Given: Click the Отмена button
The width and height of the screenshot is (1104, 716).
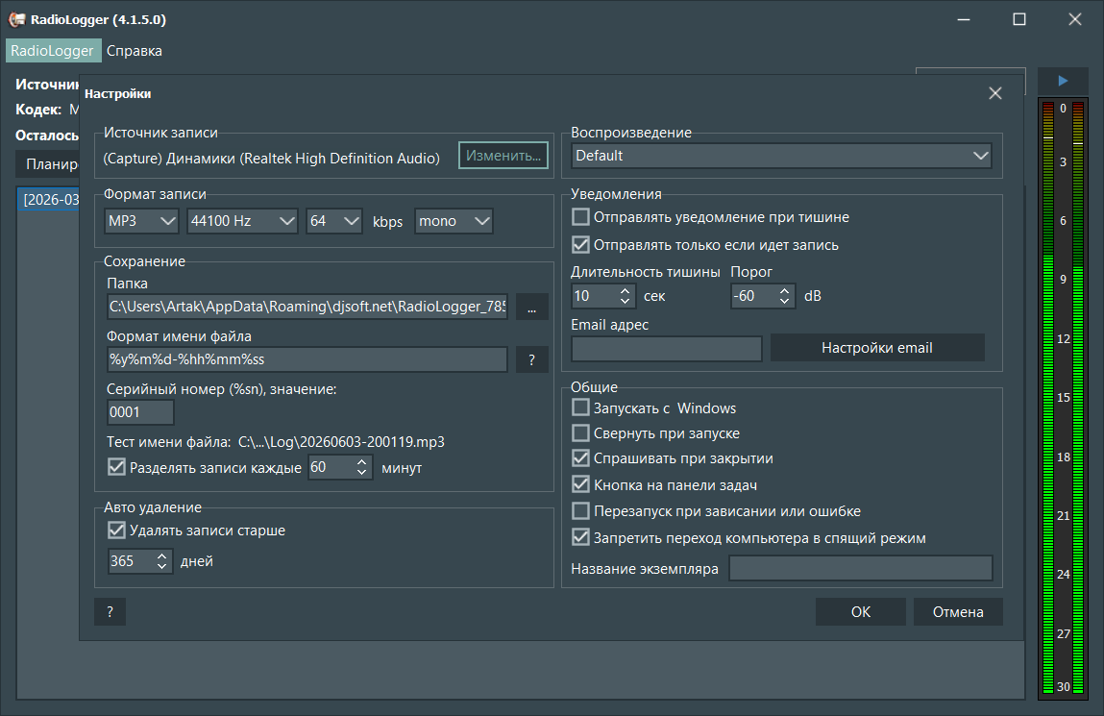Looking at the screenshot, I should point(958,612).
